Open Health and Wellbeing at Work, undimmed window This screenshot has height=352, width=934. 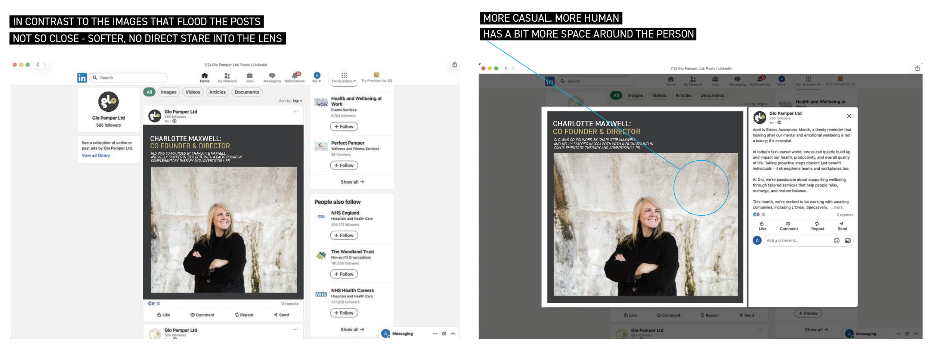click(356, 101)
